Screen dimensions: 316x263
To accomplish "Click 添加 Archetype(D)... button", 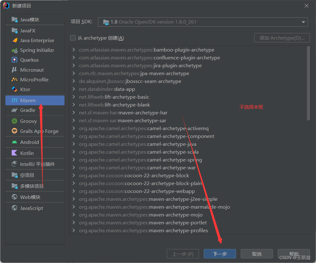I will (x=282, y=38).
